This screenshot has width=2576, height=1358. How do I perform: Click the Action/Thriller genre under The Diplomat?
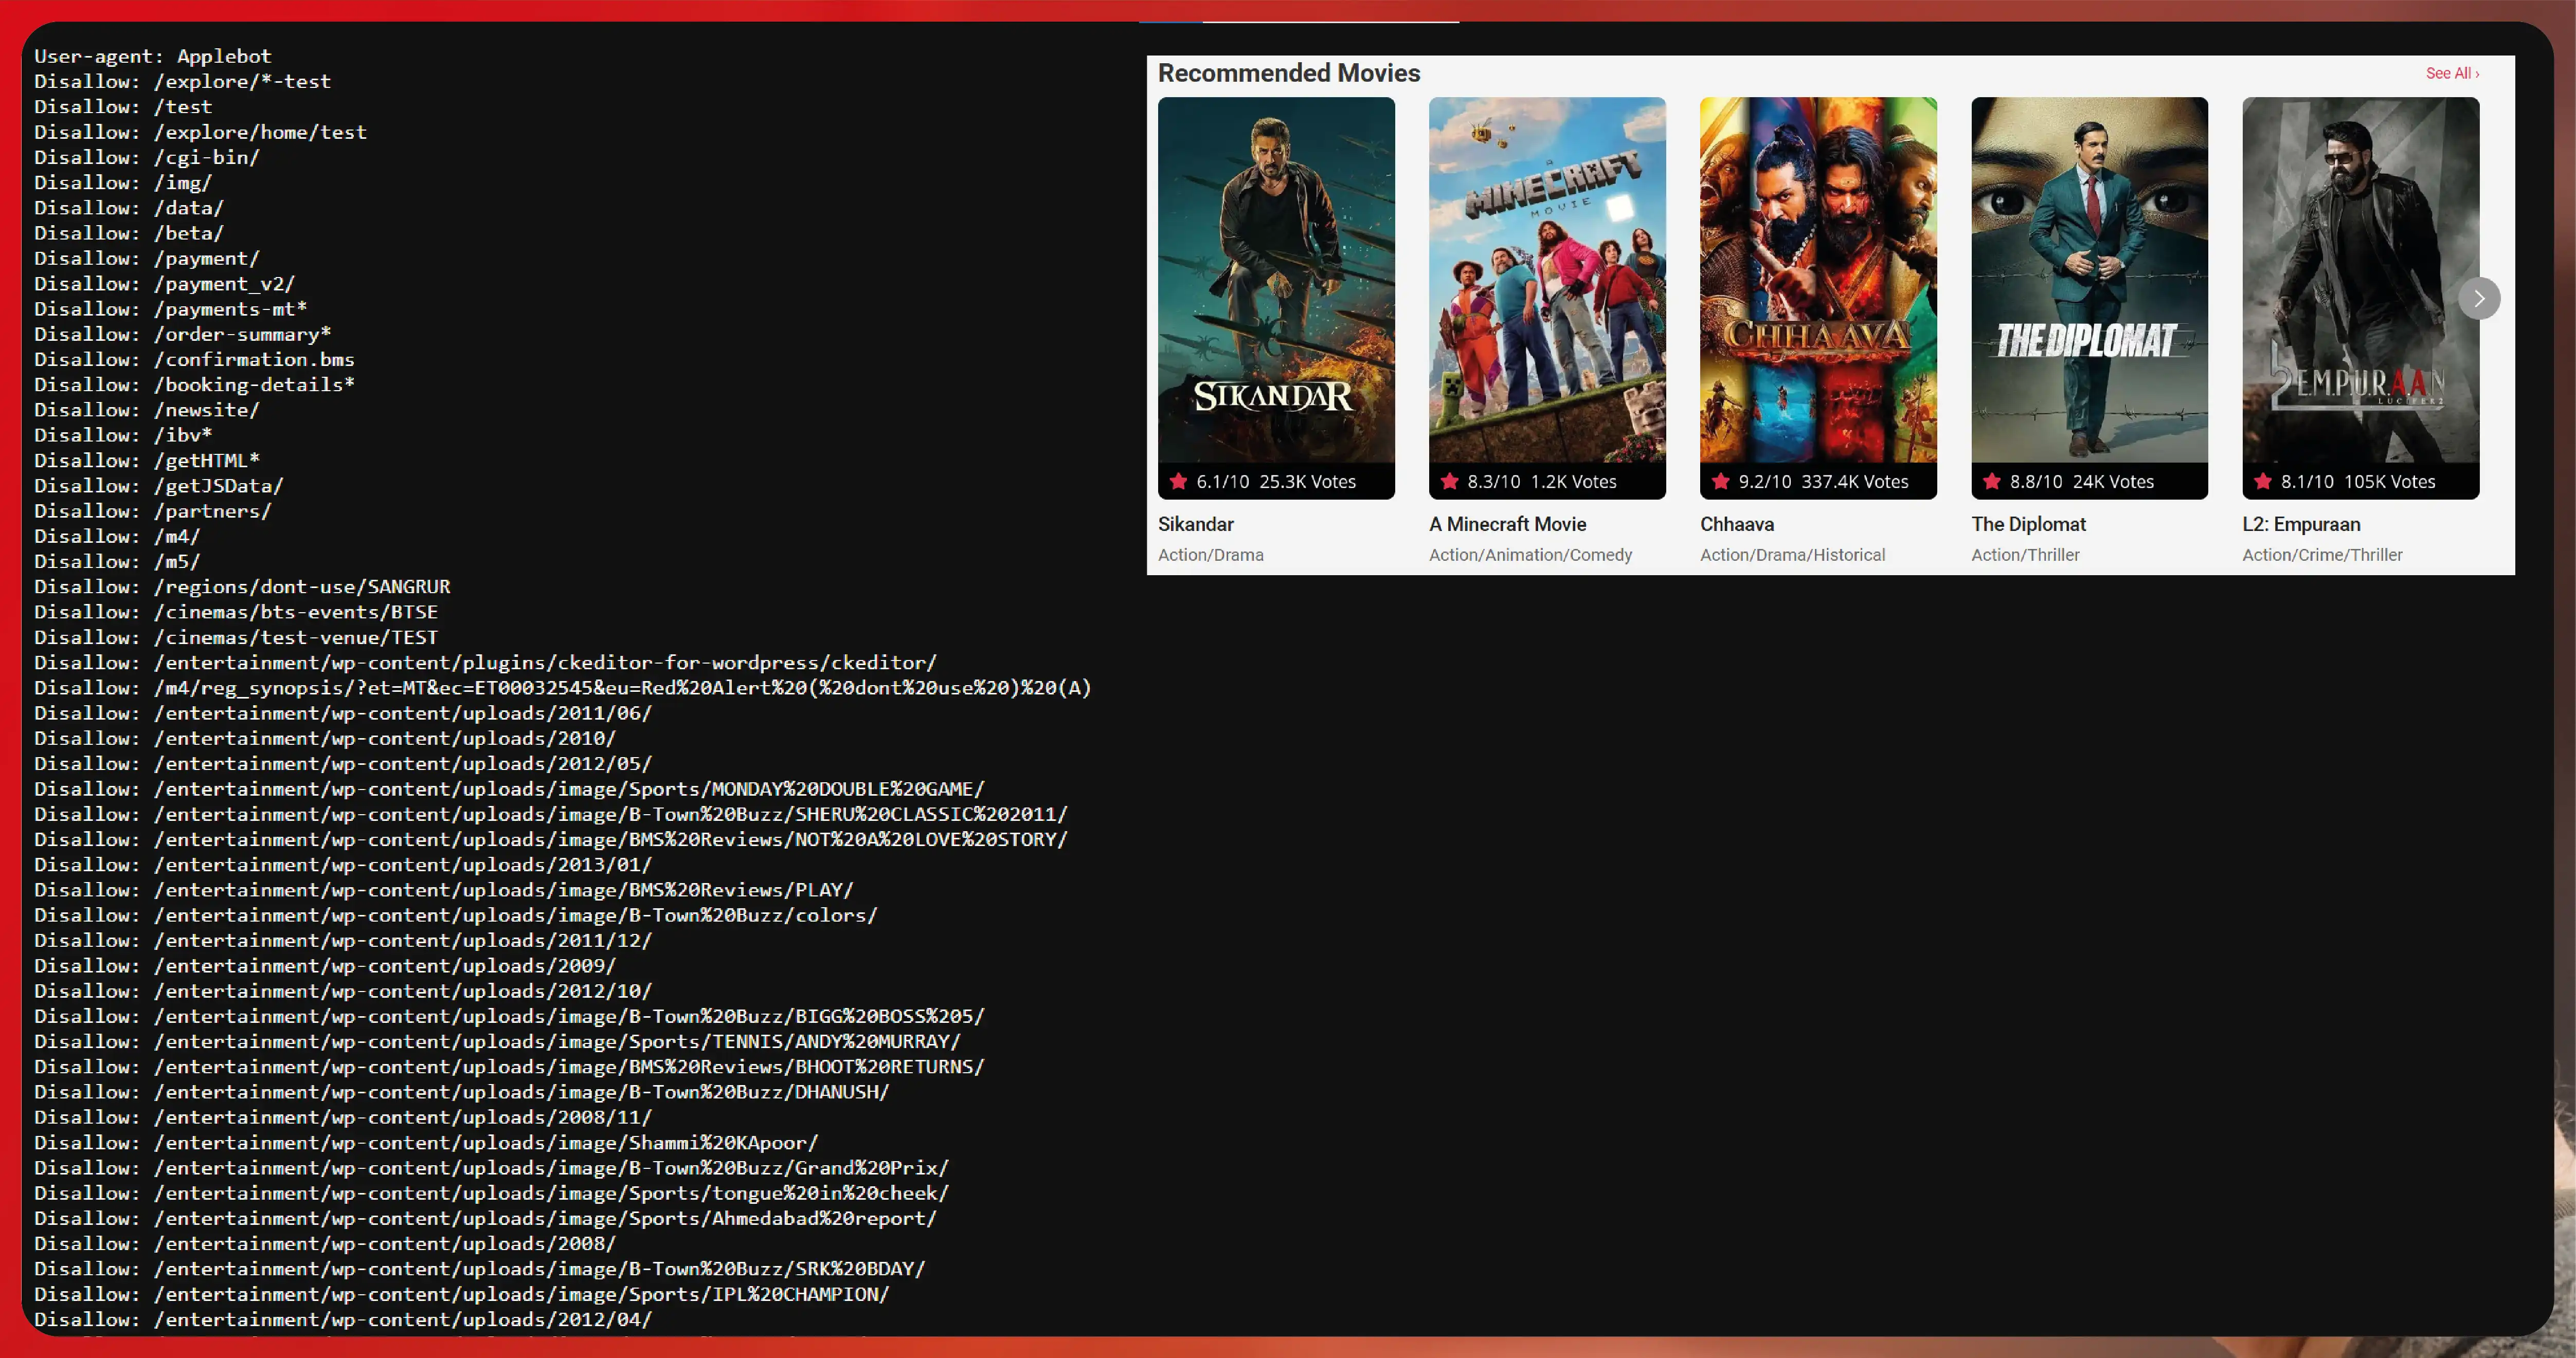pos(2025,555)
